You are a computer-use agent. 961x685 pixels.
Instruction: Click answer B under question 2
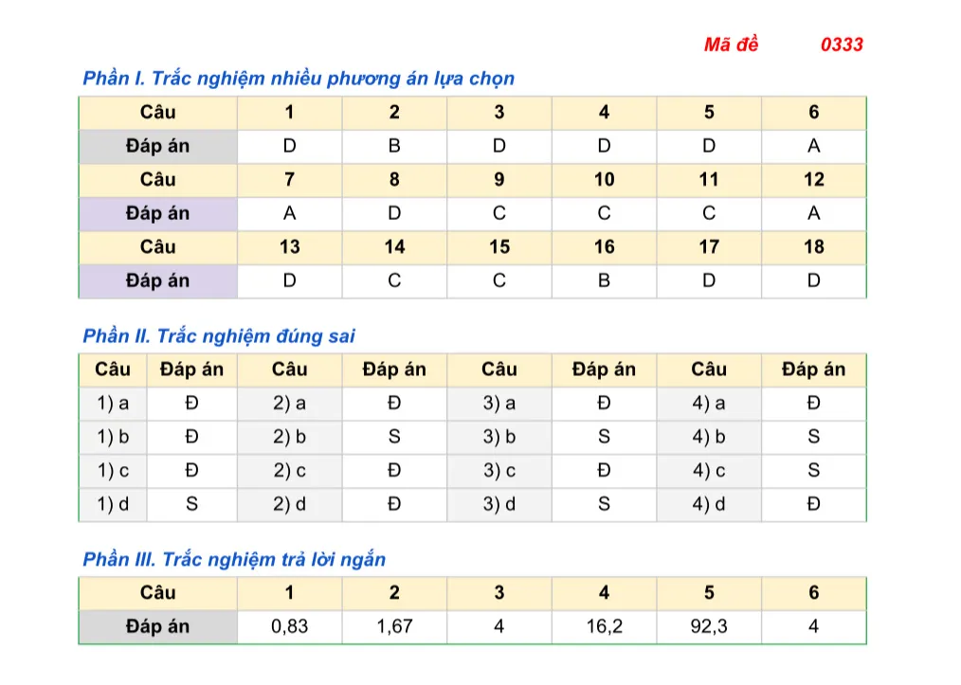394,146
